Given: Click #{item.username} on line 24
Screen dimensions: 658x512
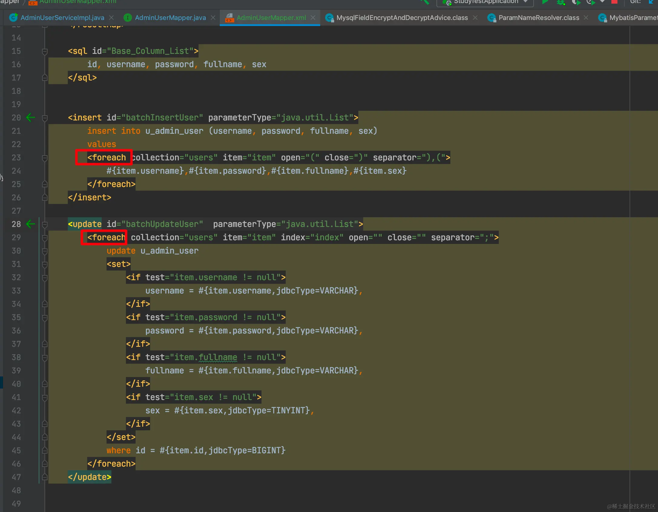Looking at the screenshot, I should [x=145, y=171].
